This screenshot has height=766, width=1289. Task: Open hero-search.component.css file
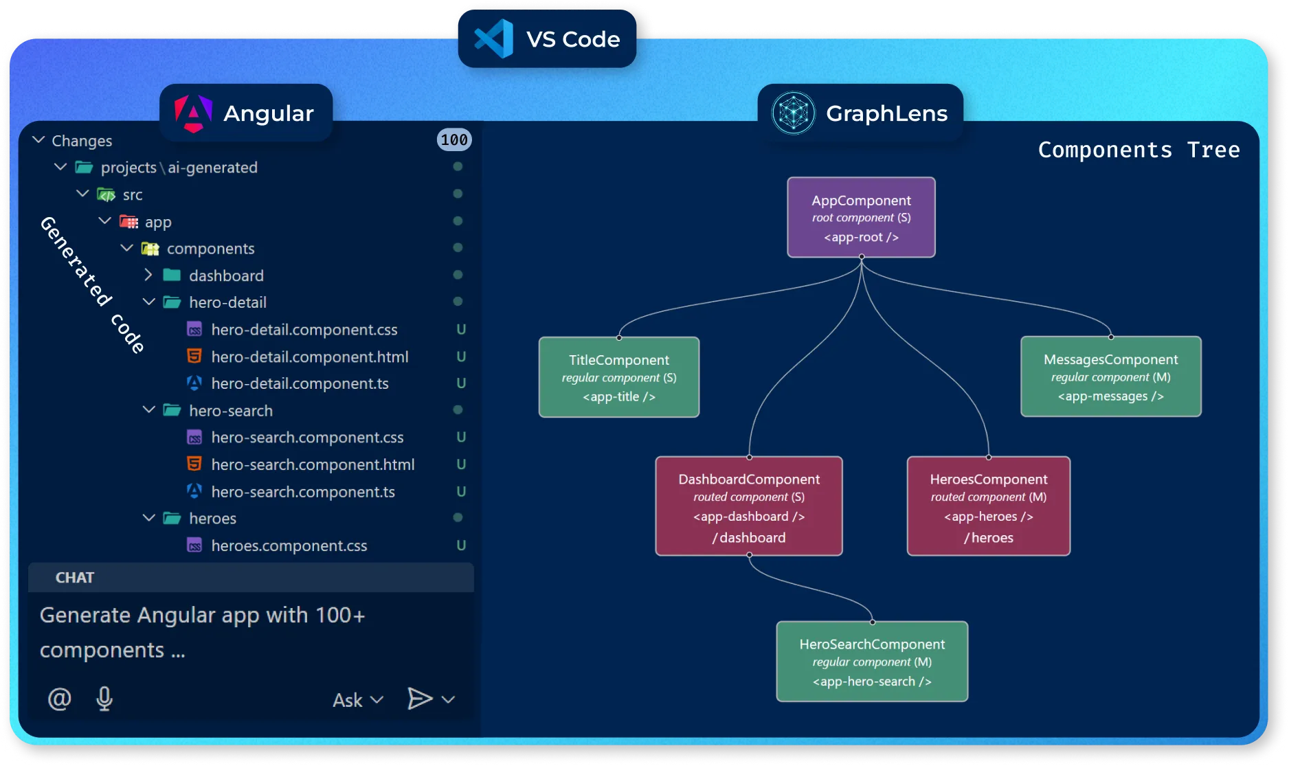307,438
